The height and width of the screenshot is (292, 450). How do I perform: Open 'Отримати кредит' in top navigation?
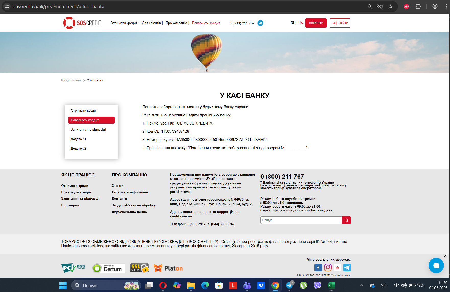pos(124,23)
